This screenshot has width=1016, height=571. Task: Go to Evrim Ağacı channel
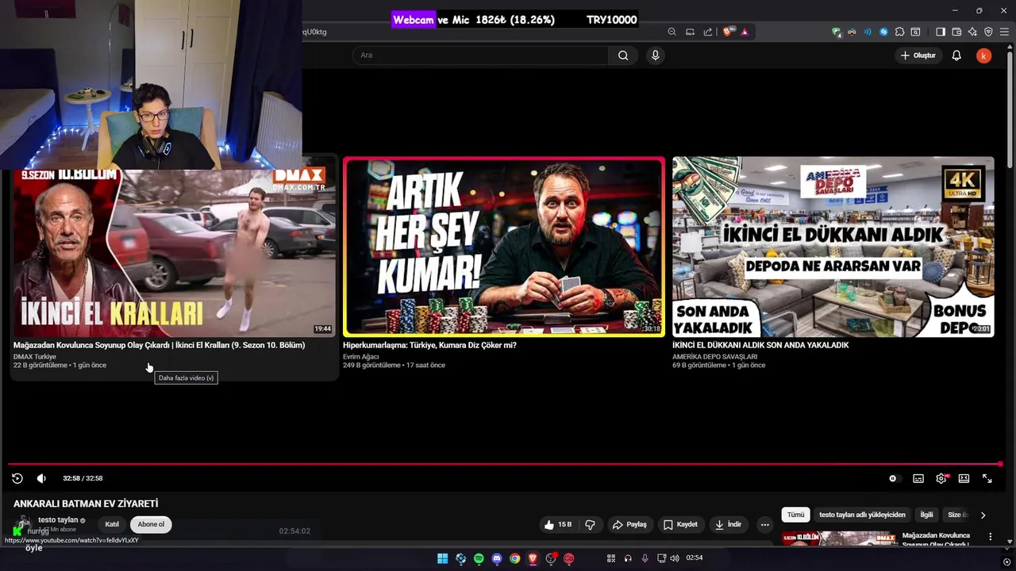point(361,357)
